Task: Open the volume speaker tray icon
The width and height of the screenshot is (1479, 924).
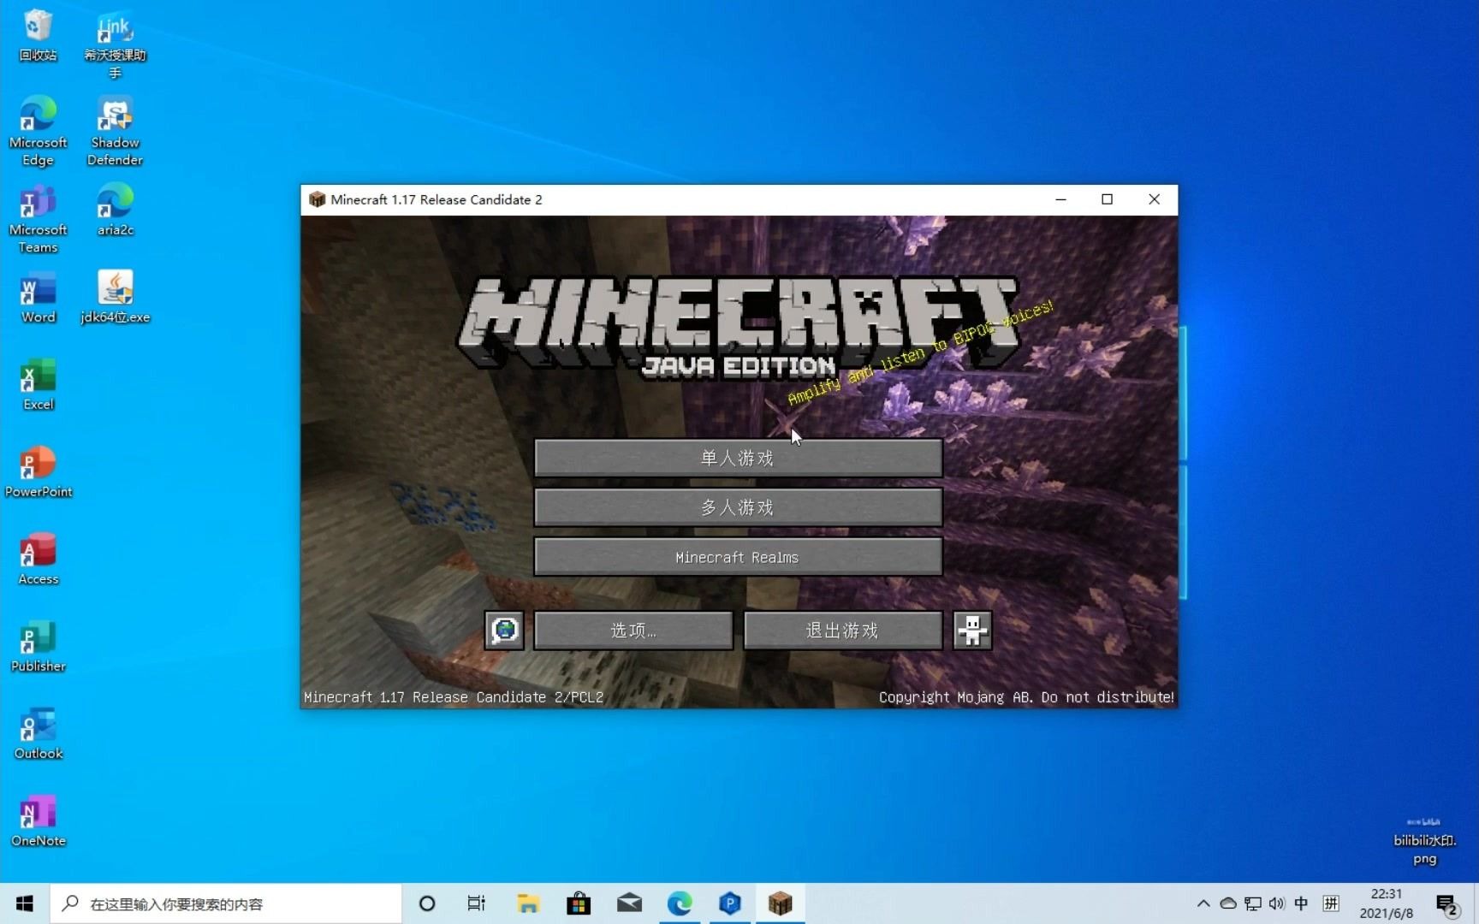Action: pos(1277,903)
